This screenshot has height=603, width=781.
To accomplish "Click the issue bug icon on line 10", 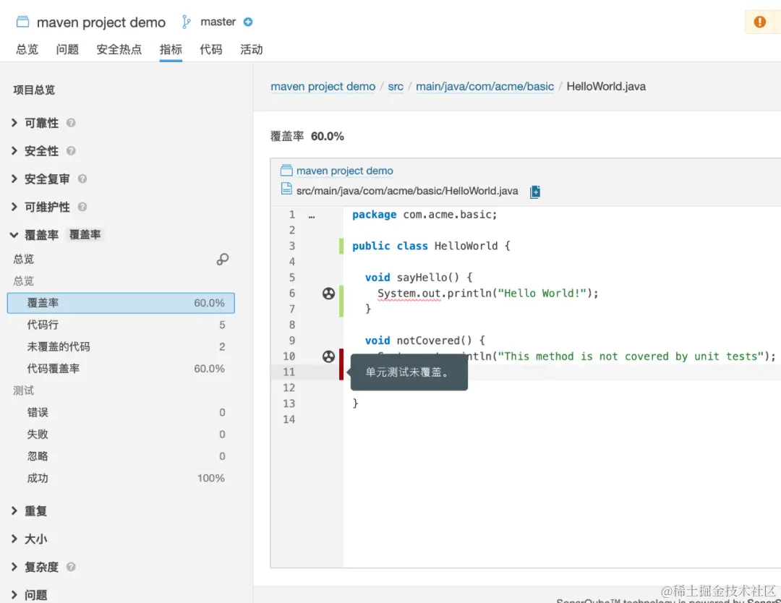I will point(328,356).
